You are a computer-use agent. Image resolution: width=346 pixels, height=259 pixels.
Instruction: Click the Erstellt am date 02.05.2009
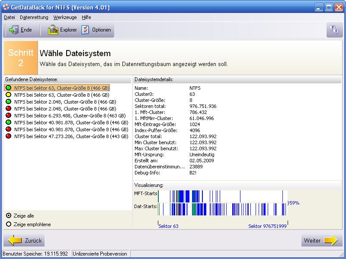[x=202, y=161]
